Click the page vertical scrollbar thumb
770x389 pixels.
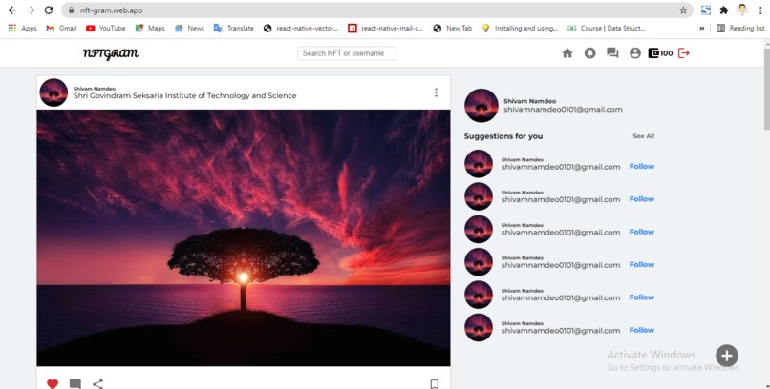pos(766,89)
